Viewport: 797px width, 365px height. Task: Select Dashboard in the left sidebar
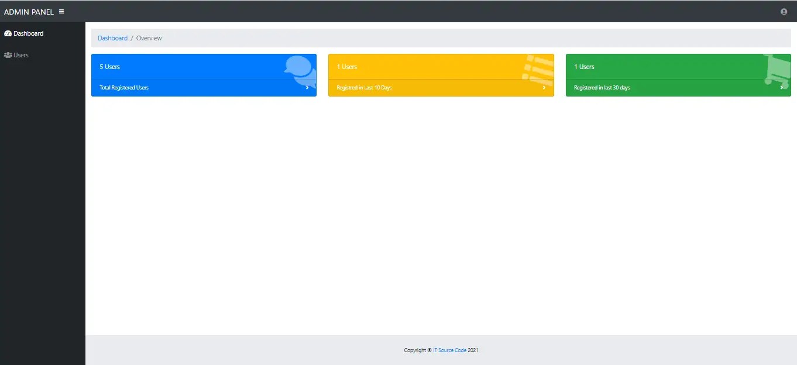point(27,33)
